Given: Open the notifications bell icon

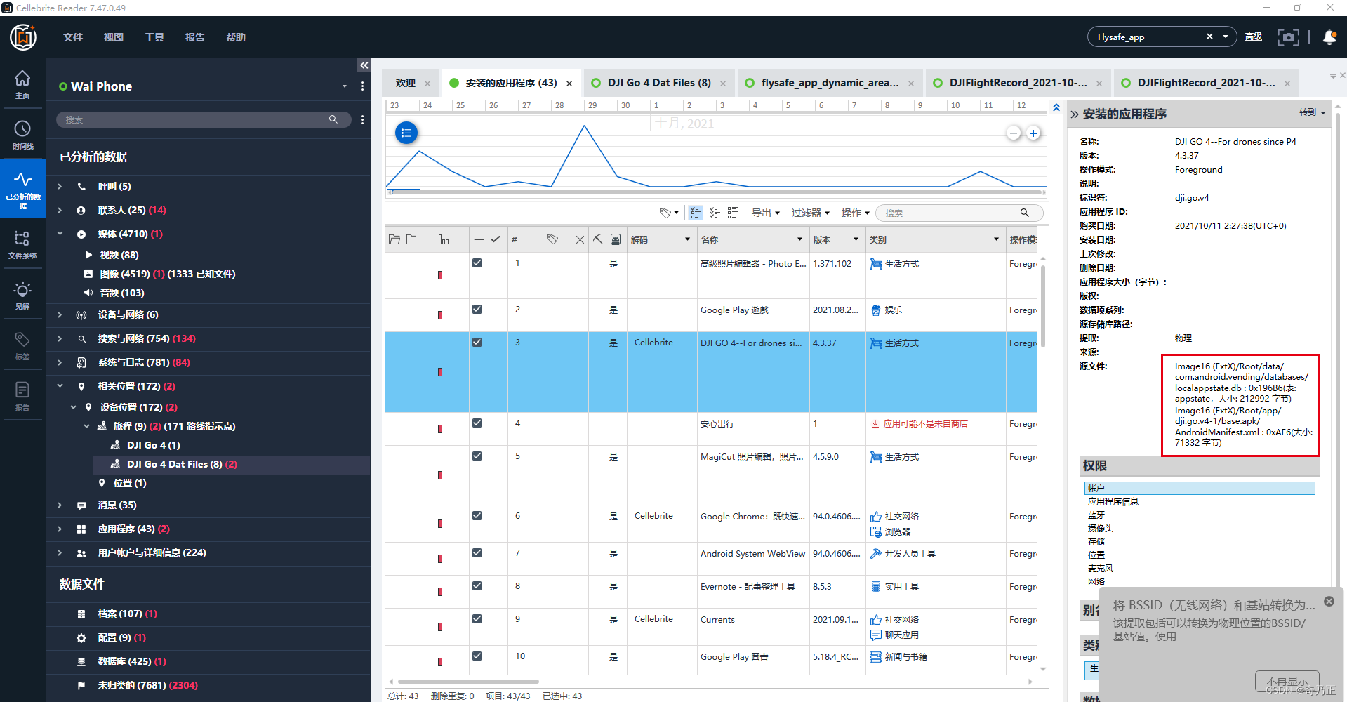Looking at the screenshot, I should click(x=1329, y=37).
